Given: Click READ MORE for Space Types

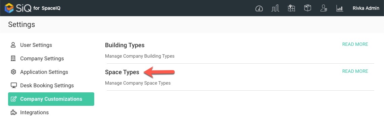Looking at the screenshot, I should click(355, 71).
